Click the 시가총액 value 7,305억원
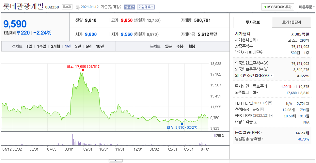This screenshot has height=163, width=316. (300, 34)
